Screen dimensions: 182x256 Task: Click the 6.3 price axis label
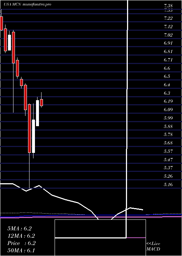pos(167,93)
